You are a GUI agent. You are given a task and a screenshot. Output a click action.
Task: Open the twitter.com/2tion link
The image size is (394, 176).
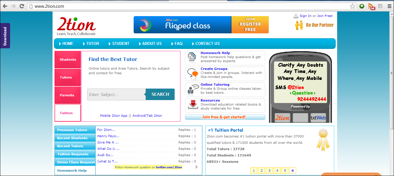coord(169,167)
